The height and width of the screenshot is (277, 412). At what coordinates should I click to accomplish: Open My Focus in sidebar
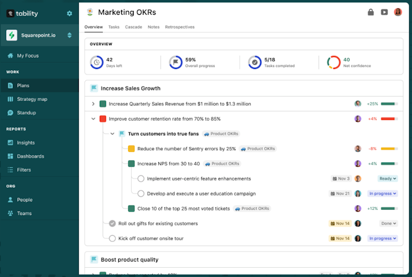[x=29, y=55]
